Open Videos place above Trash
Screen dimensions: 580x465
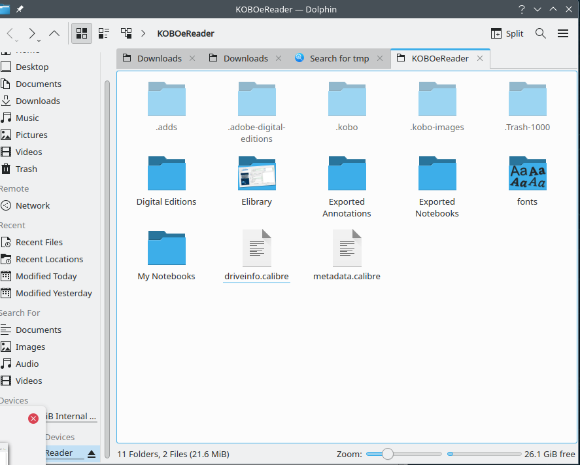tap(50, 152)
